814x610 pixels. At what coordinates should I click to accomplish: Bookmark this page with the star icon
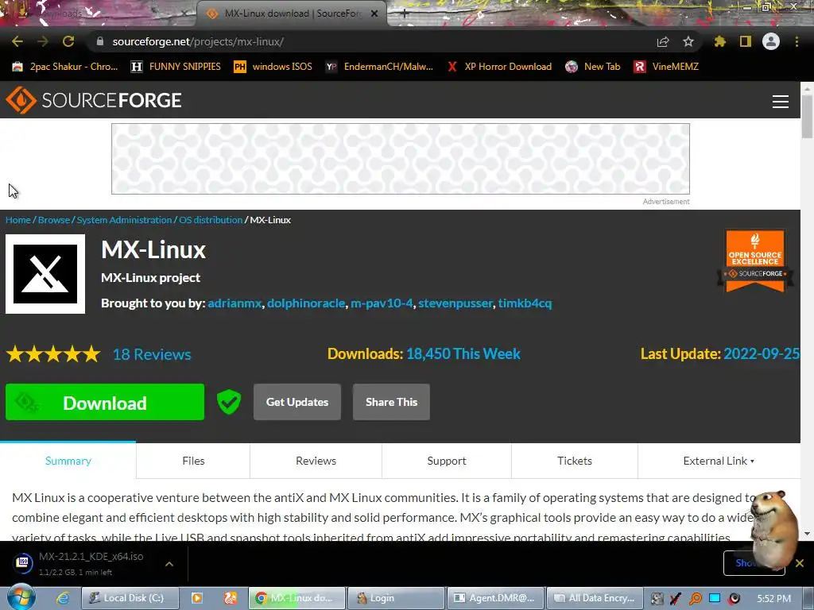pos(688,41)
